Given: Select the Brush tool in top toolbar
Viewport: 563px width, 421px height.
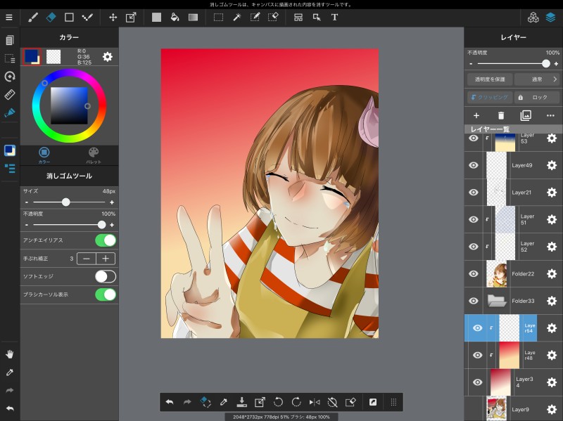Looking at the screenshot, I should [x=33, y=17].
